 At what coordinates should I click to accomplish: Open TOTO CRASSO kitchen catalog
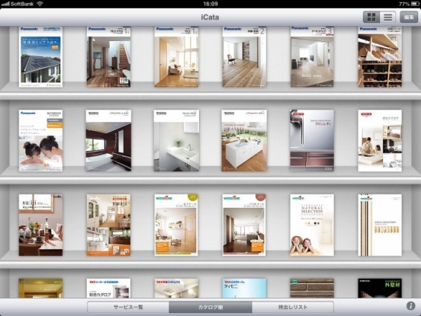click(244, 140)
